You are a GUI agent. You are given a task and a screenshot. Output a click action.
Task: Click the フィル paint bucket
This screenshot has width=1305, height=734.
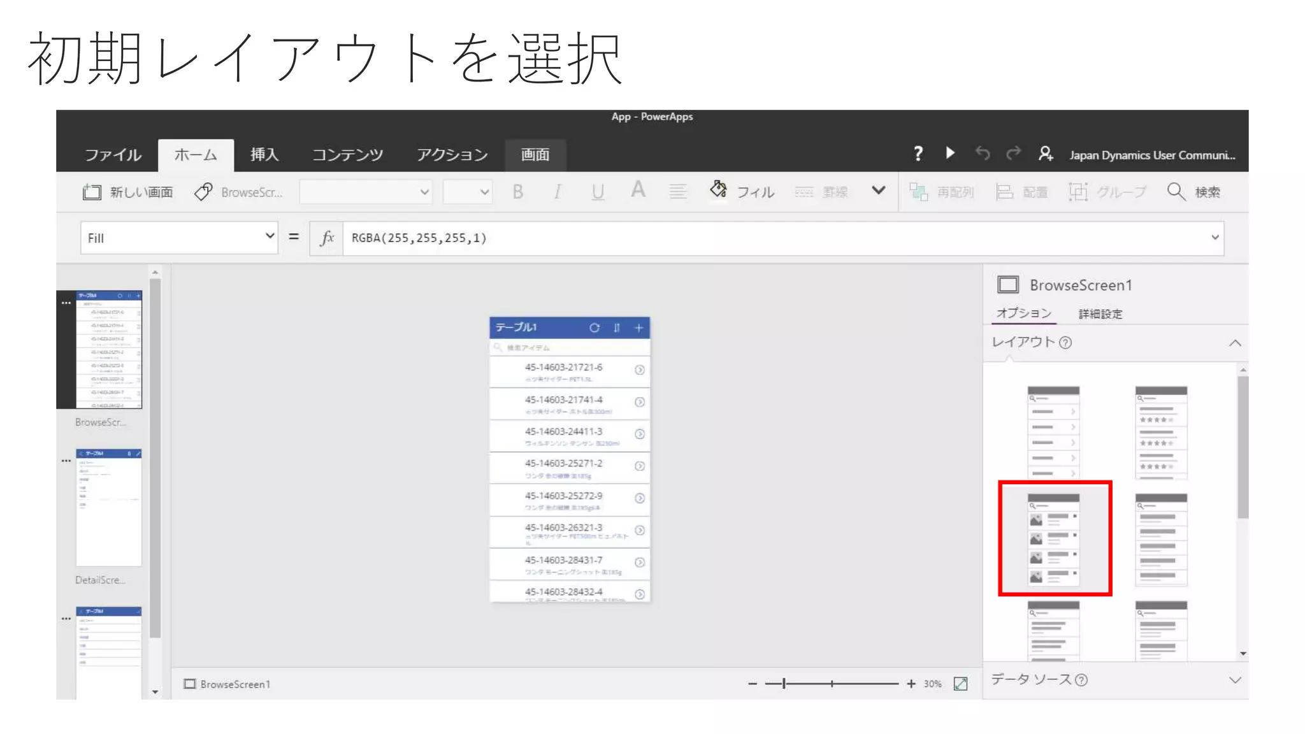(x=742, y=191)
